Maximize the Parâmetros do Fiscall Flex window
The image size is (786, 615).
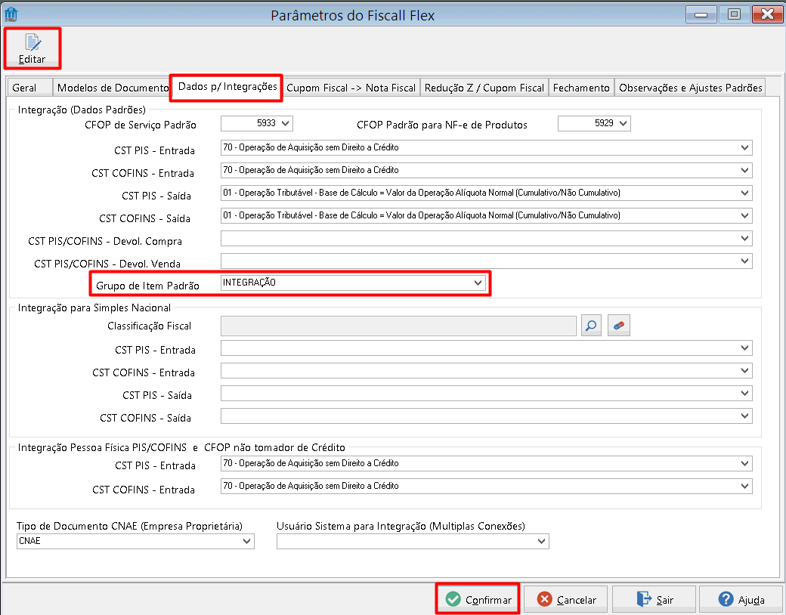coord(734,14)
